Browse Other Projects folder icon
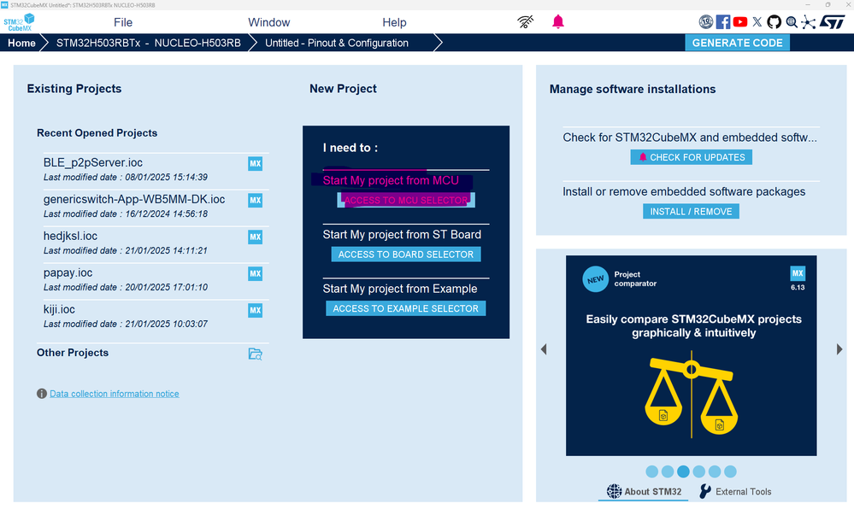This screenshot has height=515, width=854. coord(255,354)
